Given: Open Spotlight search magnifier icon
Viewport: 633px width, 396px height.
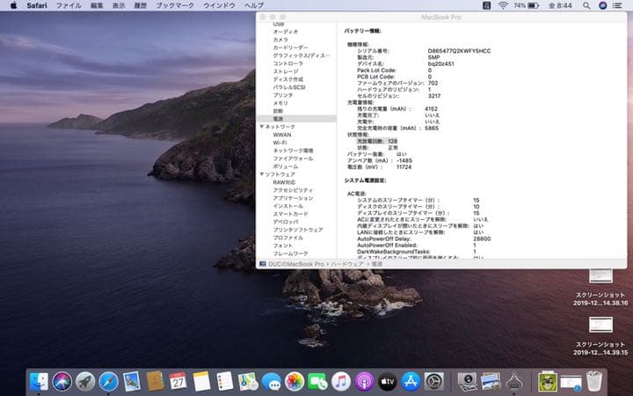Looking at the screenshot, I should [586, 5].
